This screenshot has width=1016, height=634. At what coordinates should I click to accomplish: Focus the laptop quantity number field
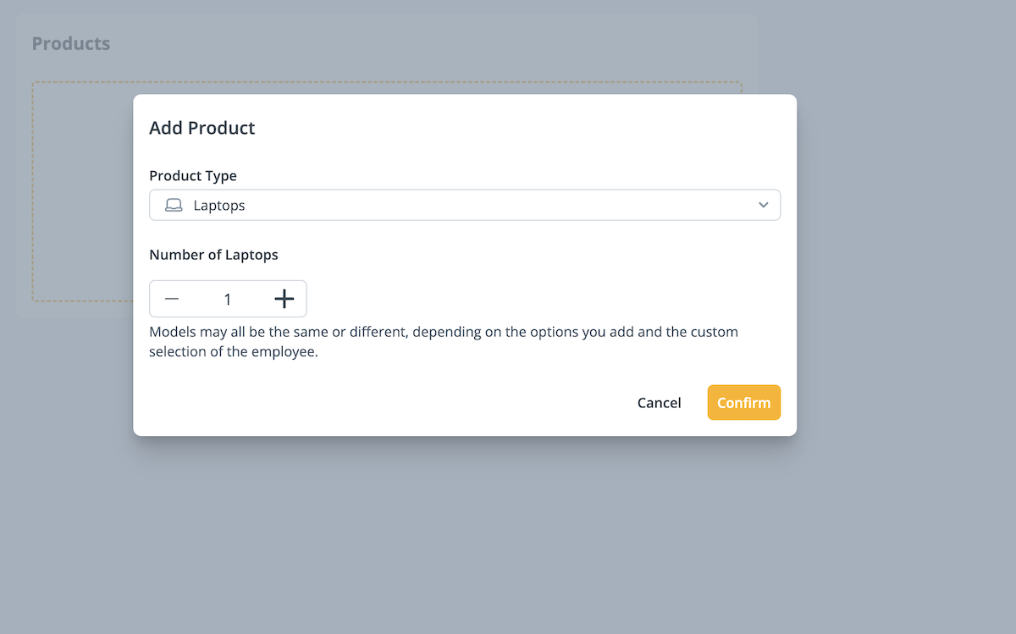tap(228, 299)
